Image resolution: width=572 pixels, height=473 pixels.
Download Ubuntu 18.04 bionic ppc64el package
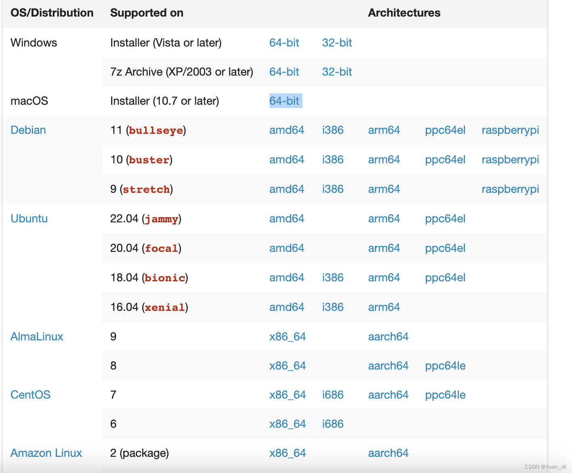(x=445, y=278)
